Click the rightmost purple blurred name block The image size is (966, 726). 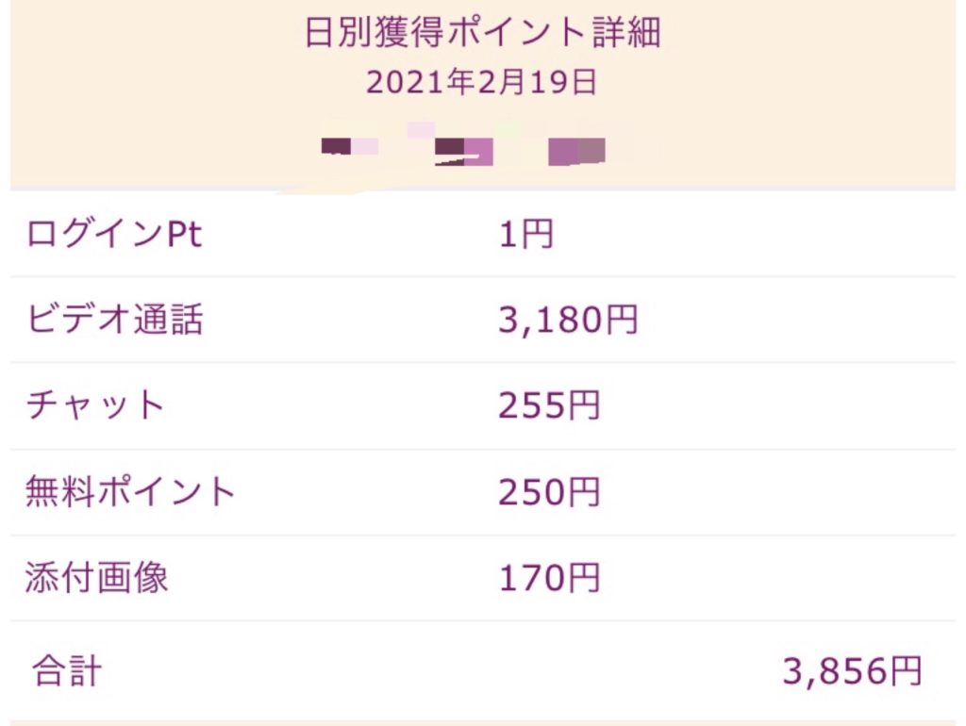(x=576, y=151)
